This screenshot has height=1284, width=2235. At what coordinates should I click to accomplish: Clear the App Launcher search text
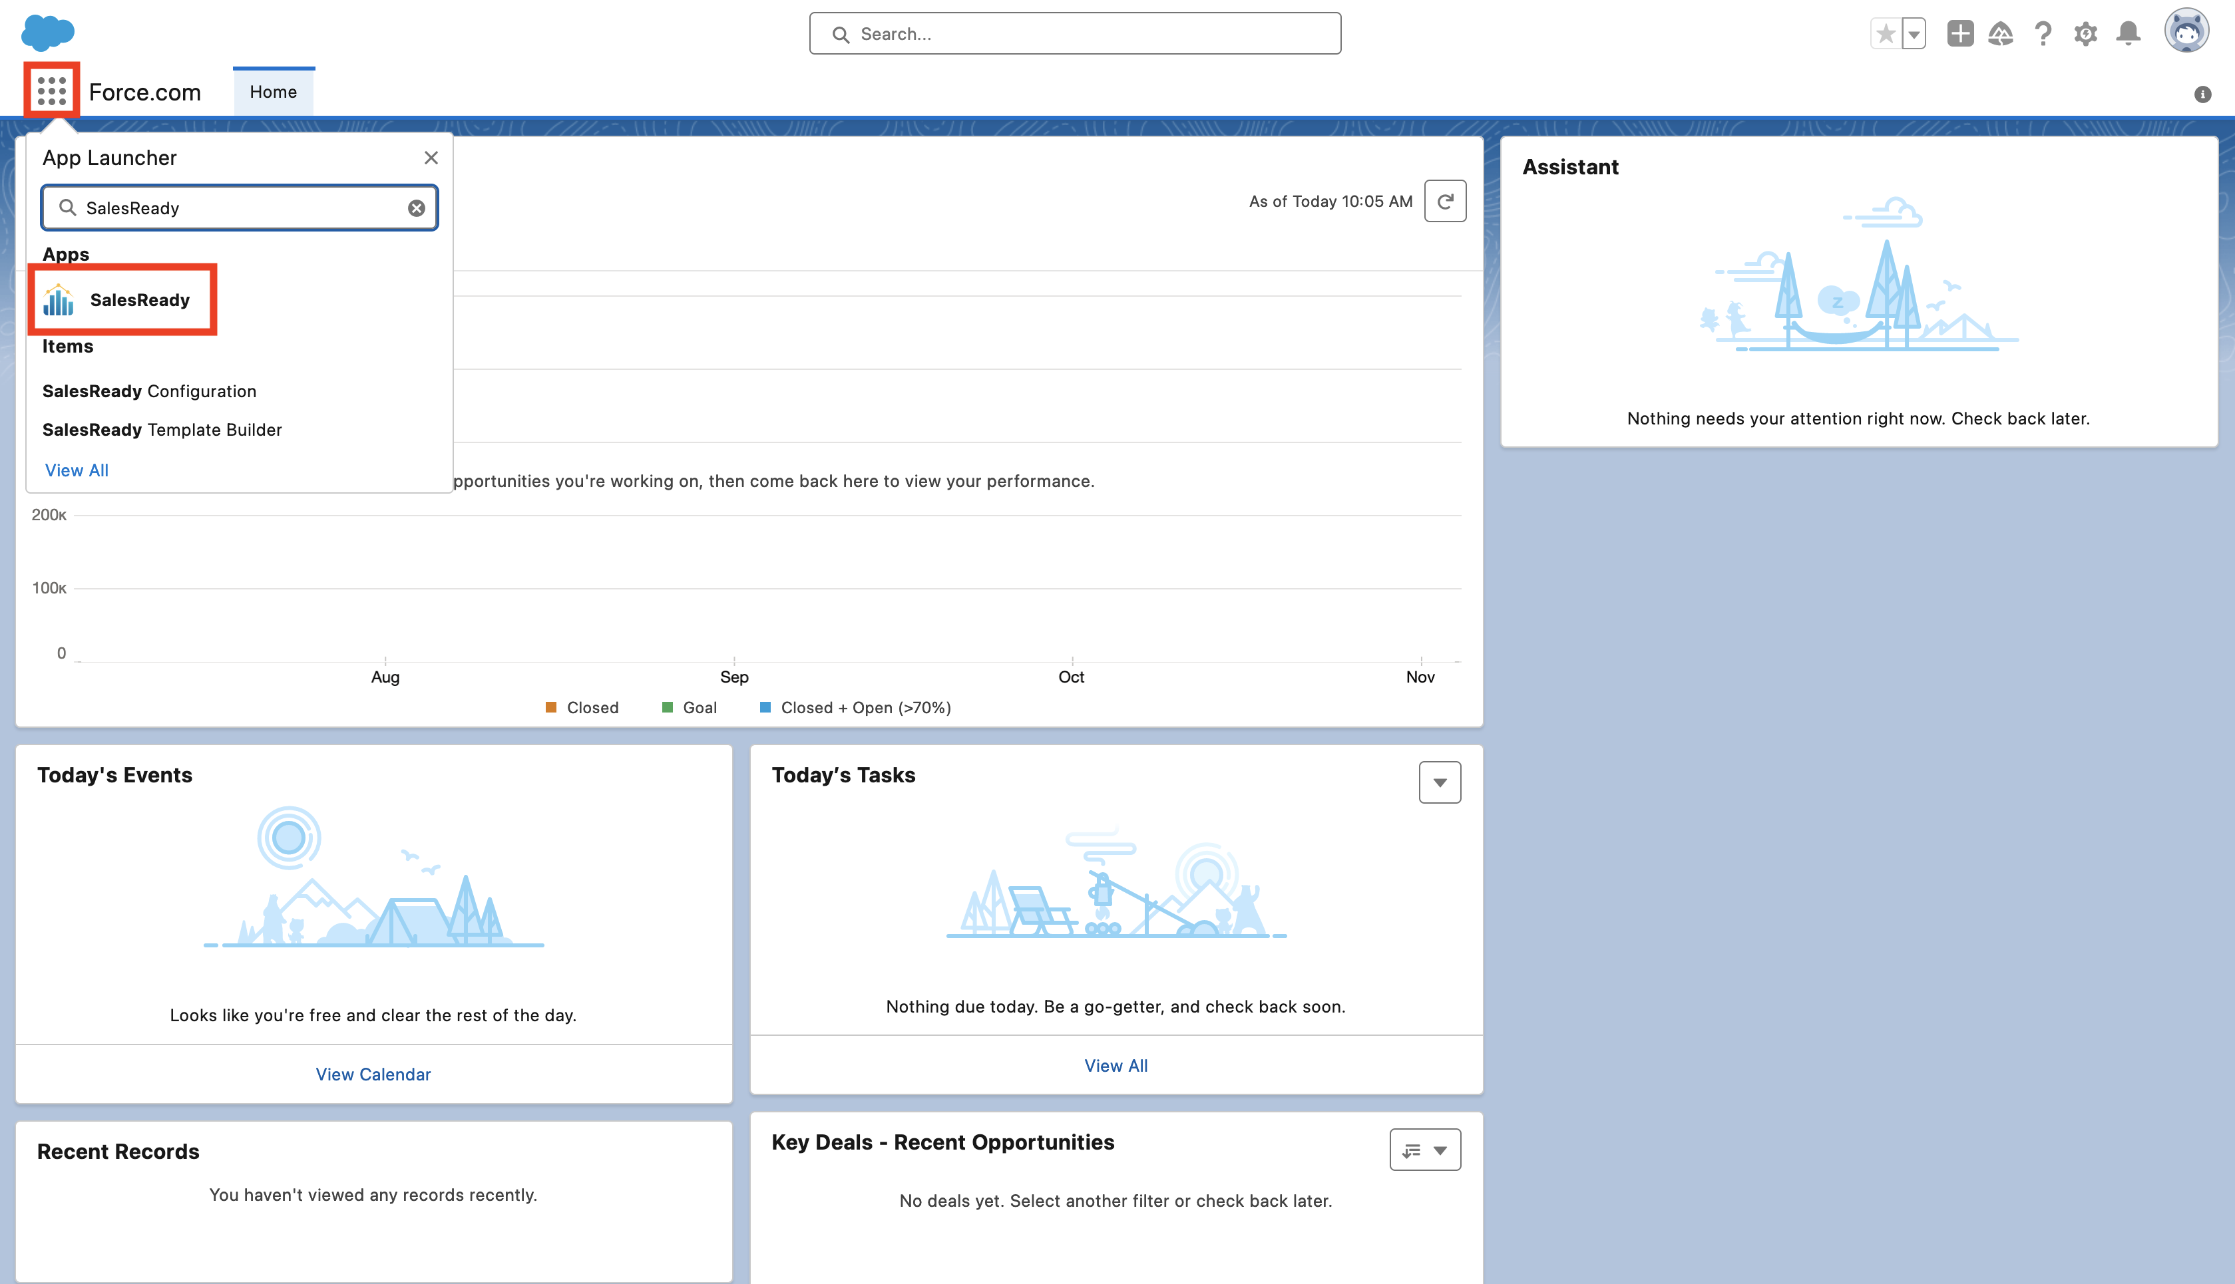coord(416,208)
